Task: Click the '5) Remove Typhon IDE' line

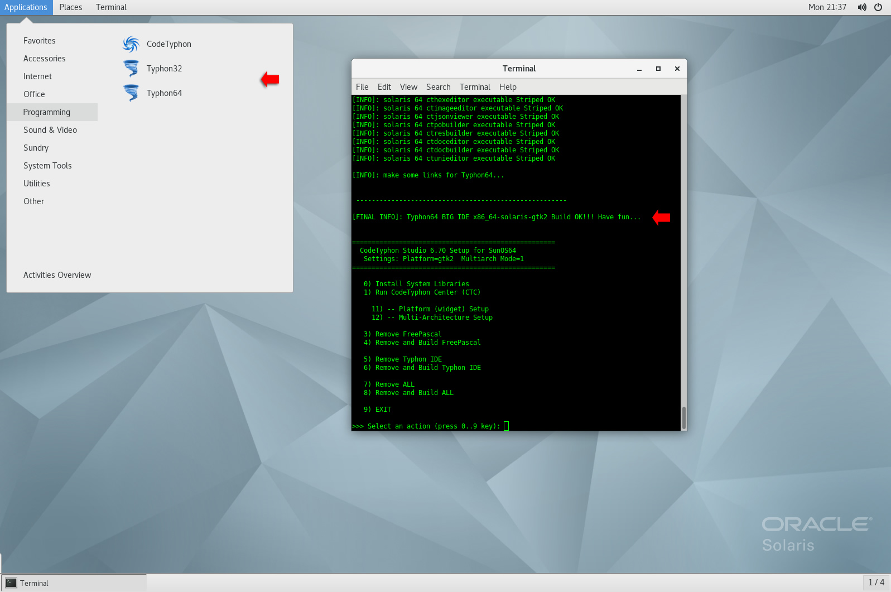Action: point(403,359)
